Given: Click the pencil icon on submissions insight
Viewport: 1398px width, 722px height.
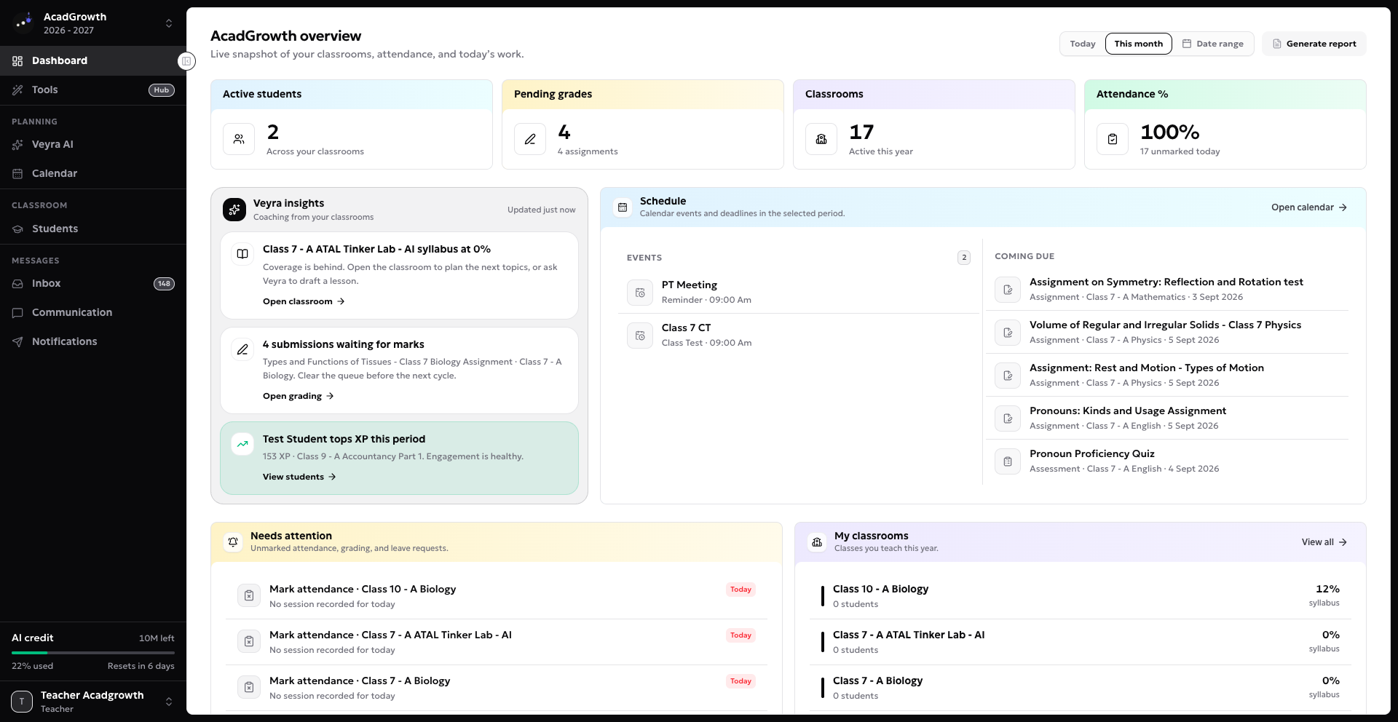Looking at the screenshot, I should pyautogui.click(x=242, y=349).
